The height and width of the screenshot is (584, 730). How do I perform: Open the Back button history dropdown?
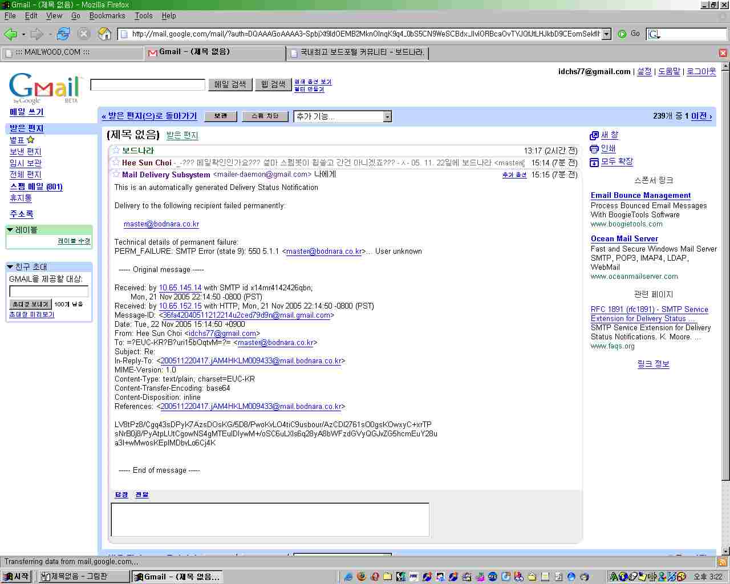[x=23, y=34]
